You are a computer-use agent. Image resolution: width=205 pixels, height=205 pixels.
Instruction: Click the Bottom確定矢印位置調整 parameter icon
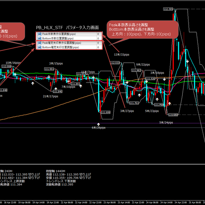pyautogui.click(x=40, y=47)
